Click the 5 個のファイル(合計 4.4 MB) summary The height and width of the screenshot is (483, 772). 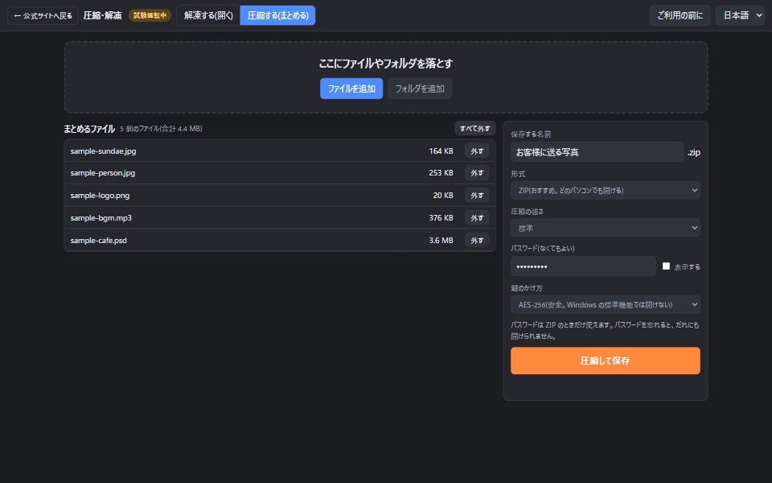click(161, 129)
